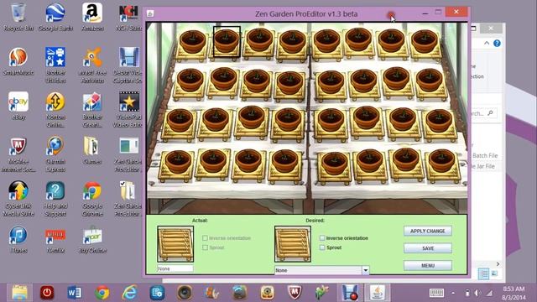Show hidden icons in the system tray
This screenshot has height=302, width=537.
[x=453, y=293]
